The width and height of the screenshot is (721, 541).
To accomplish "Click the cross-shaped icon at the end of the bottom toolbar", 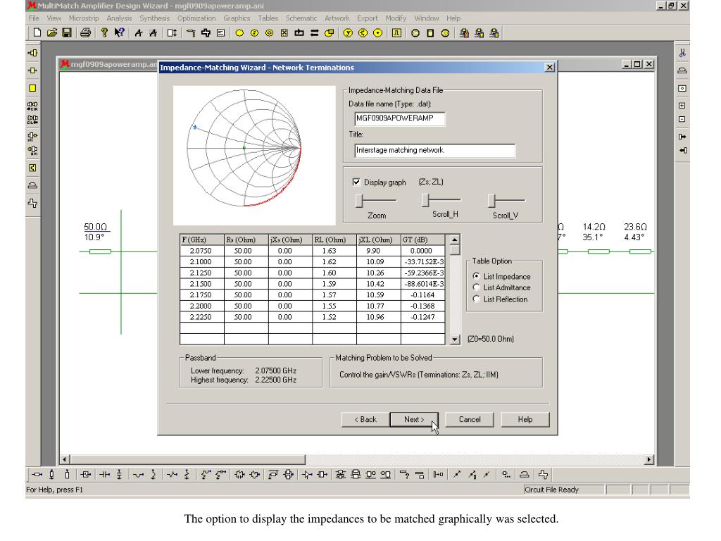I will (543, 474).
